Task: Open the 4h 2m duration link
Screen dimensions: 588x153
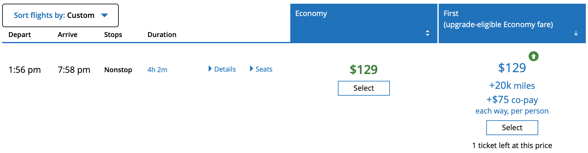Action: pos(157,70)
